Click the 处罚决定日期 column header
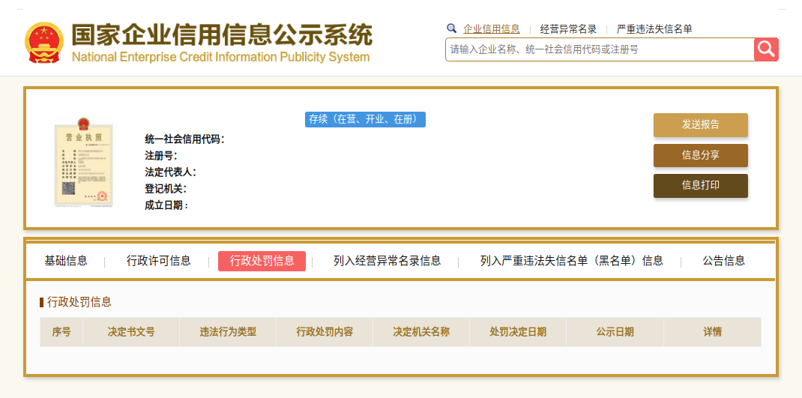 pyautogui.click(x=518, y=332)
